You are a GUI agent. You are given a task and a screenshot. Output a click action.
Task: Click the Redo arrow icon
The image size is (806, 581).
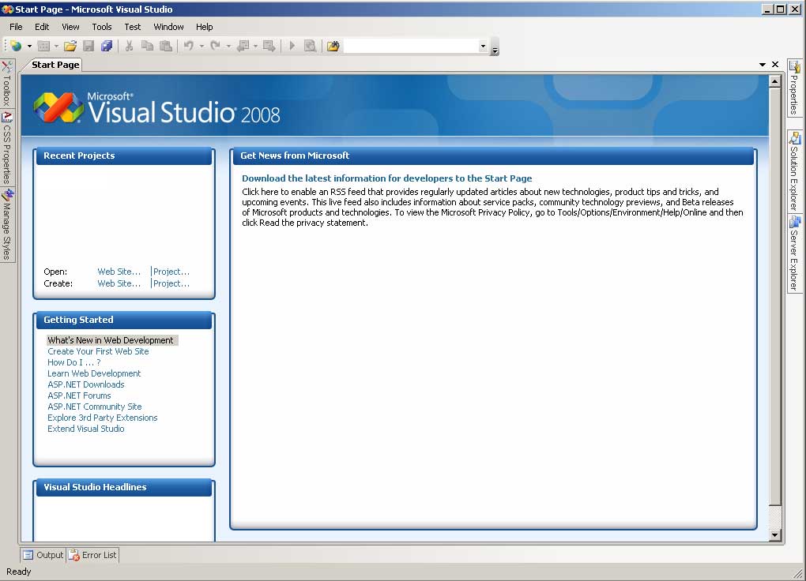[x=216, y=47]
